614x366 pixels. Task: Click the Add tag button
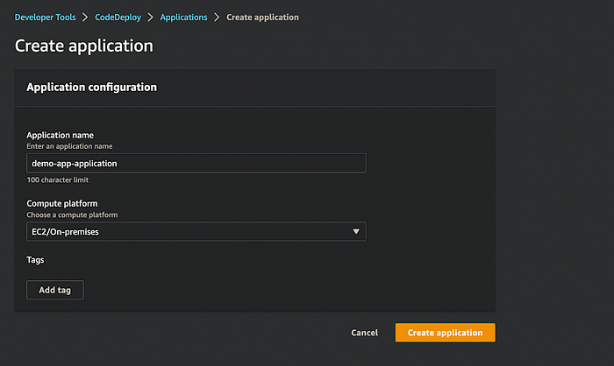click(x=54, y=290)
